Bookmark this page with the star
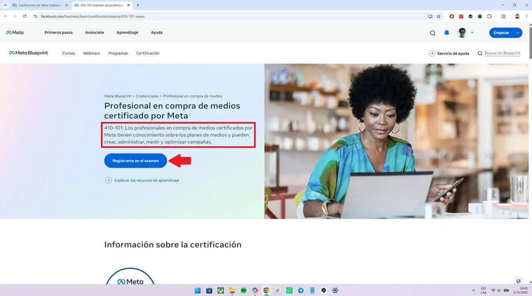This screenshot has height=296, width=532. [x=438, y=16]
